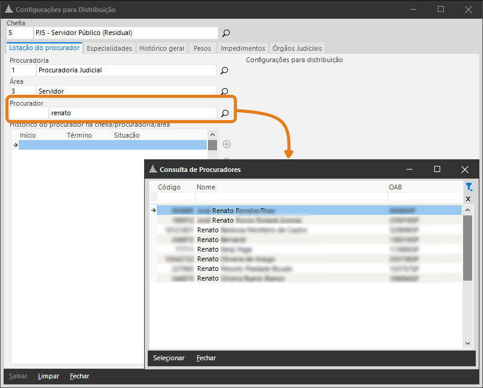Maximize the Consulta de Procuradores window

pos(437,170)
